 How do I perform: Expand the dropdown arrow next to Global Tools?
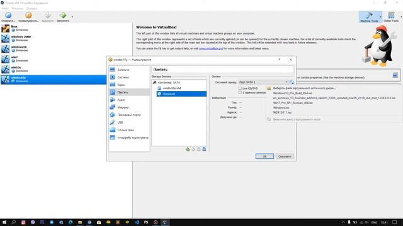[x=402, y=17]
